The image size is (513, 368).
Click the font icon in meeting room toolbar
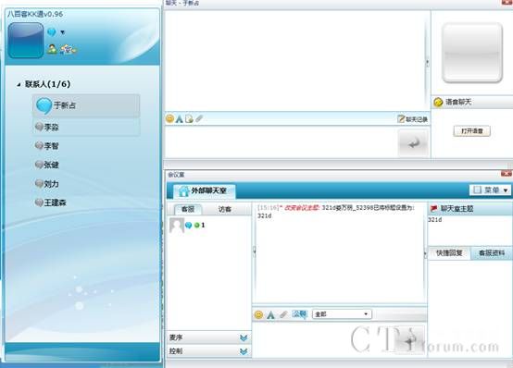click(270, 314)
